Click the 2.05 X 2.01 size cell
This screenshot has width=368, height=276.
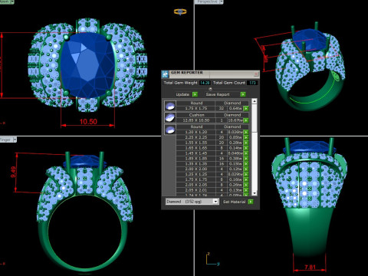(x=195, y=190)
